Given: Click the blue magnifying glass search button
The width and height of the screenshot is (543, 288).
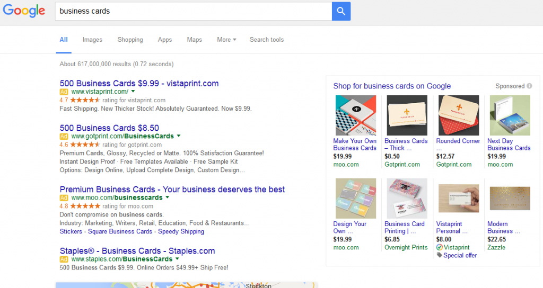Looking at the screenshot, I should pos(341,11).
